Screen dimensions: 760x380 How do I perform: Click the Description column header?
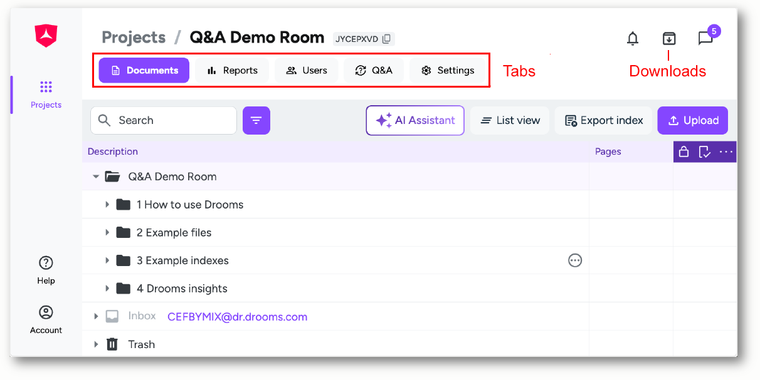[113, 151]
